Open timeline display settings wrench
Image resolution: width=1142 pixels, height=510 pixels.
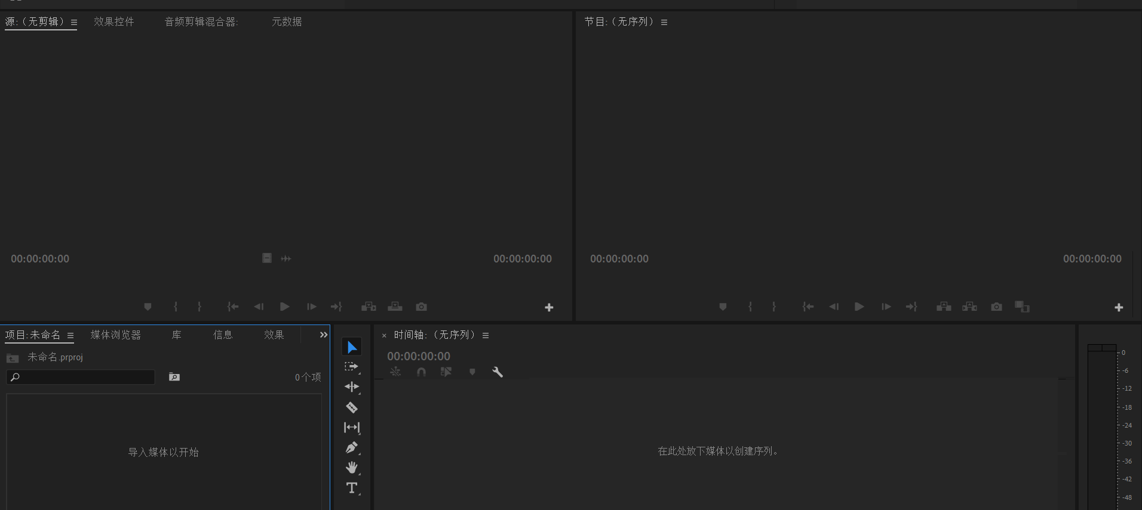coord(498,372)
